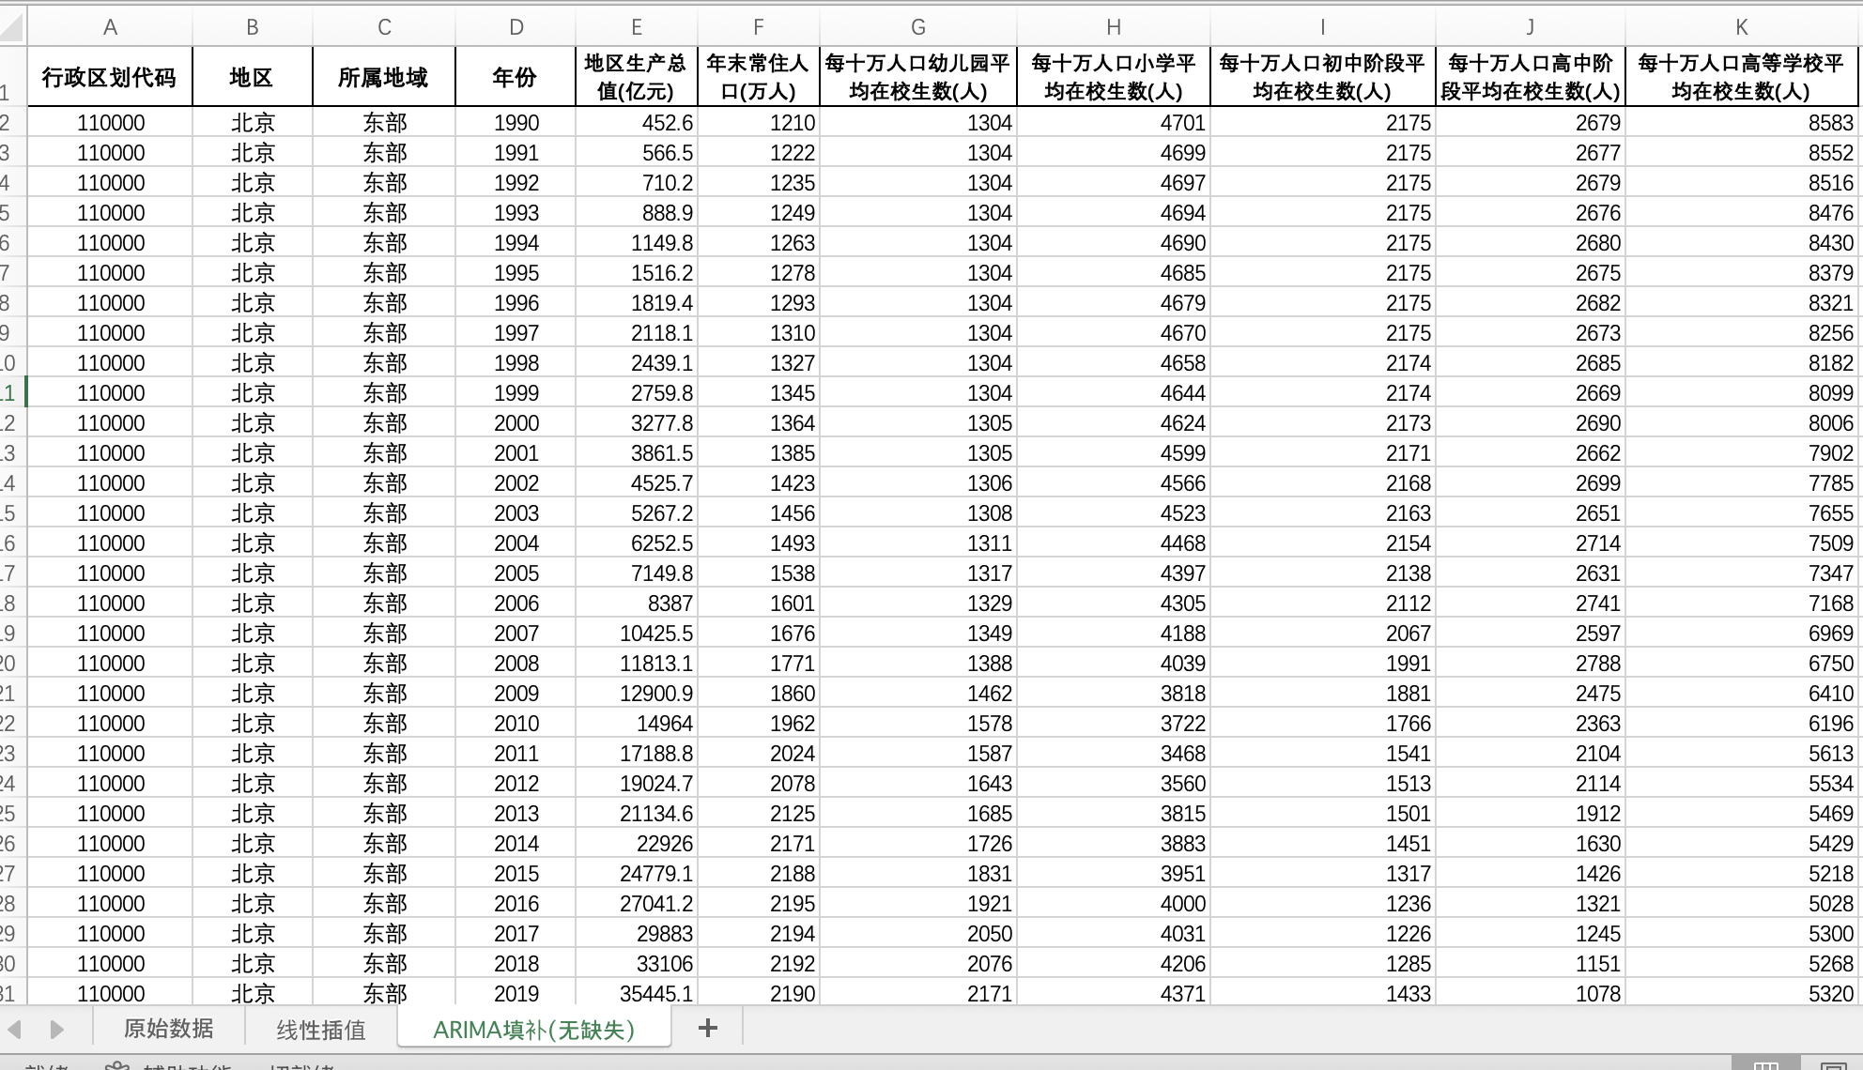The width and height of the screenshot is (1863, 1070).
Task: Click the year 2008 cell
Action: pos(515,664)
